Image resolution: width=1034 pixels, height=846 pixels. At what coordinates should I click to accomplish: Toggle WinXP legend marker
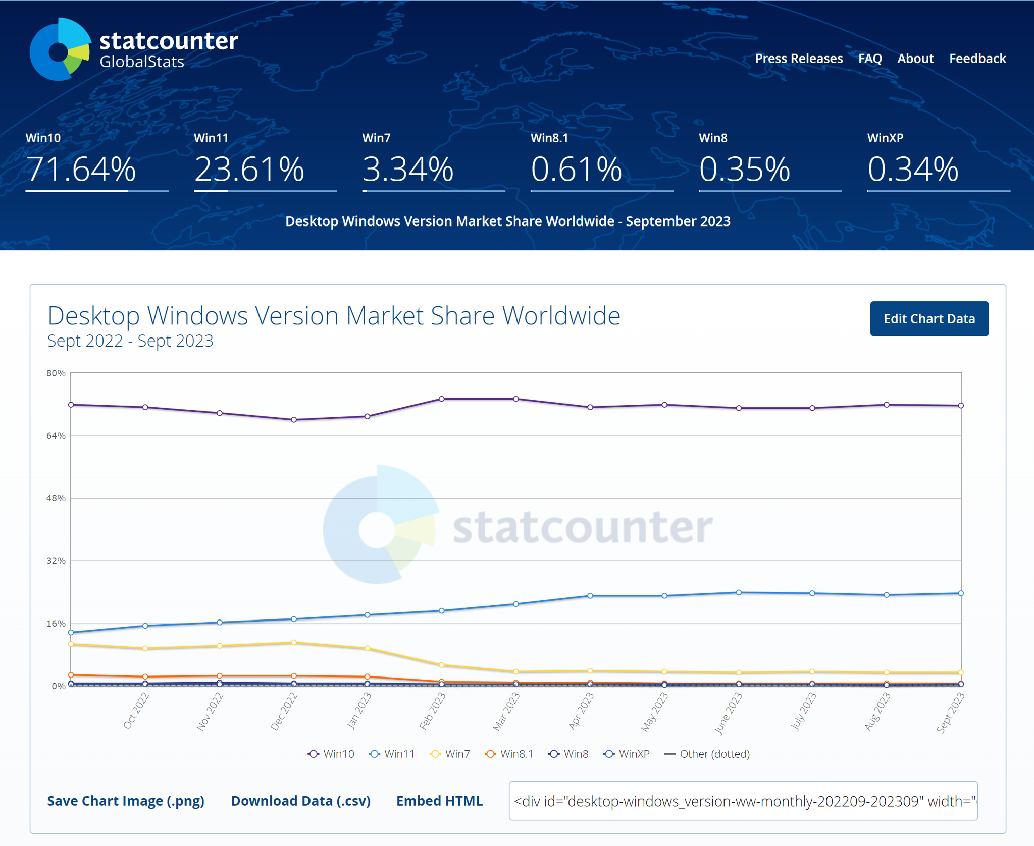(627, 754)
